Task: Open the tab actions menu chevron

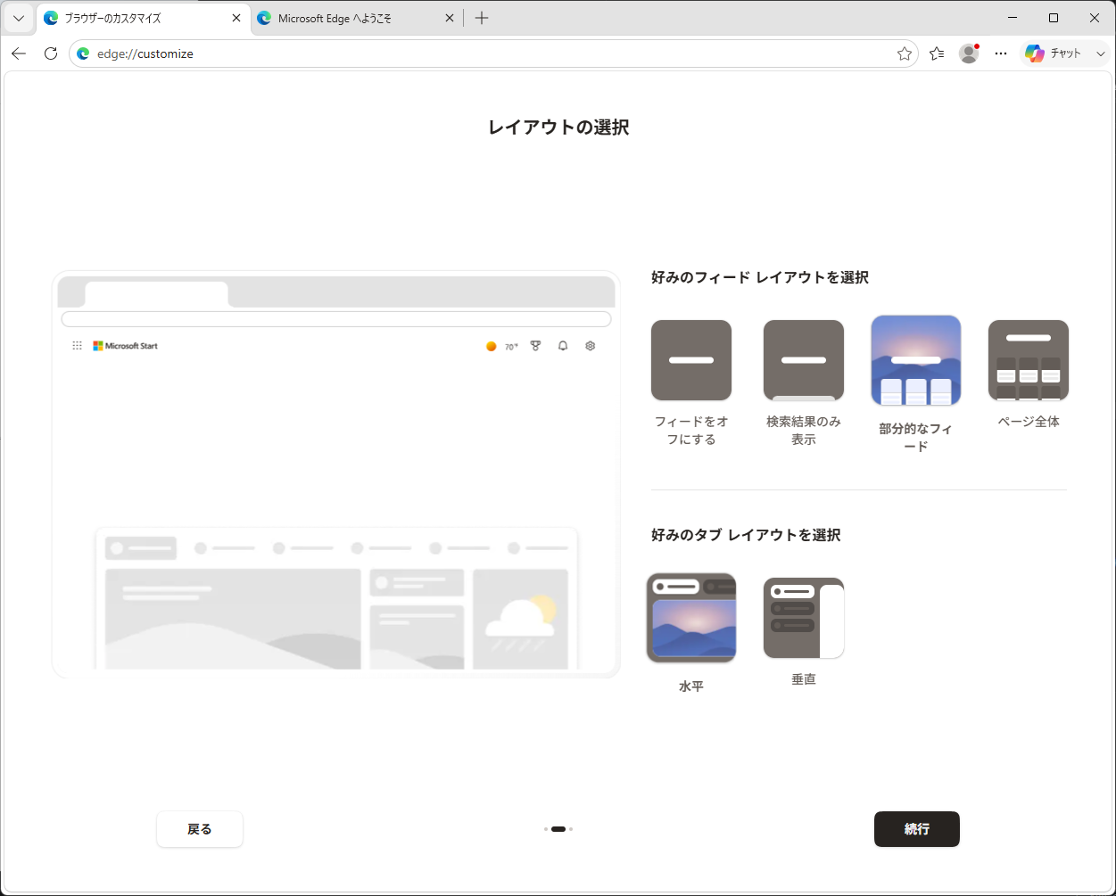Action: tap(18, 18)
